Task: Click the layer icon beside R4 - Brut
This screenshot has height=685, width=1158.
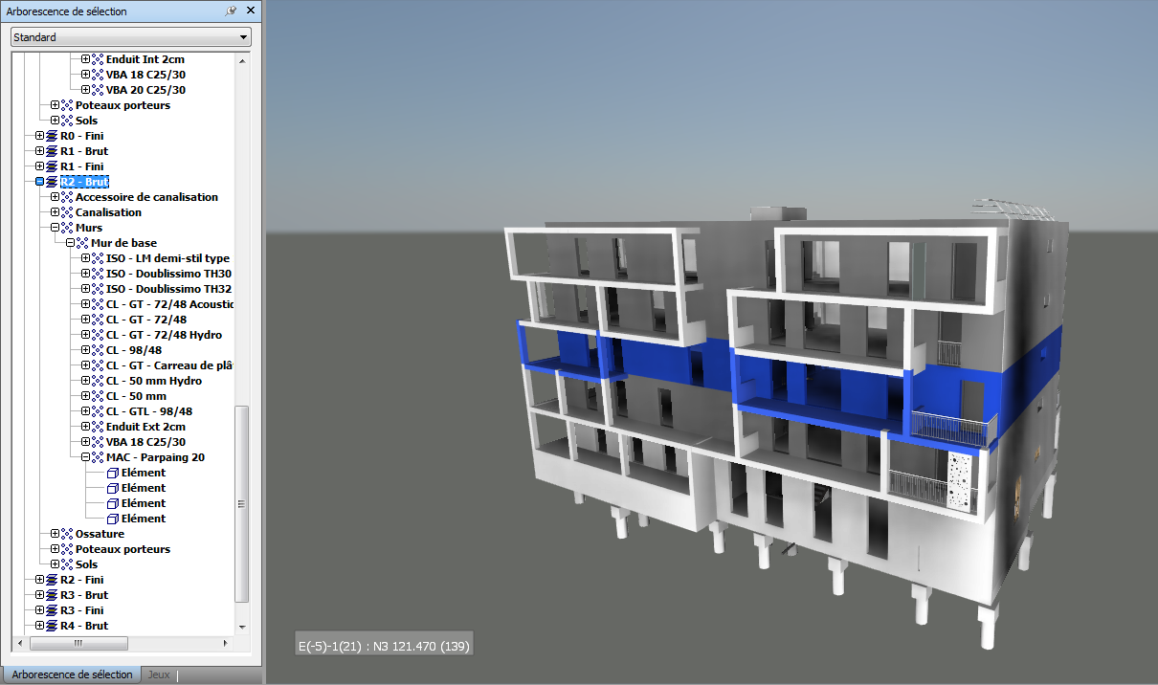Action: point(52,626)
